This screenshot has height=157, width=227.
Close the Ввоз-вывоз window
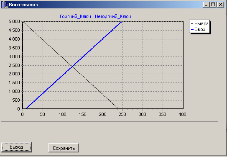pos(221,5)
